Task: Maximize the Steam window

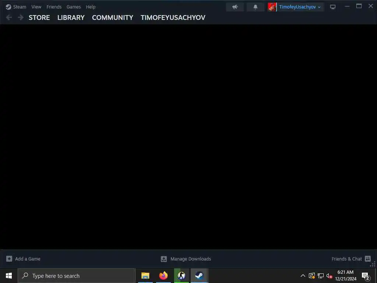Action: coord(359,6)
